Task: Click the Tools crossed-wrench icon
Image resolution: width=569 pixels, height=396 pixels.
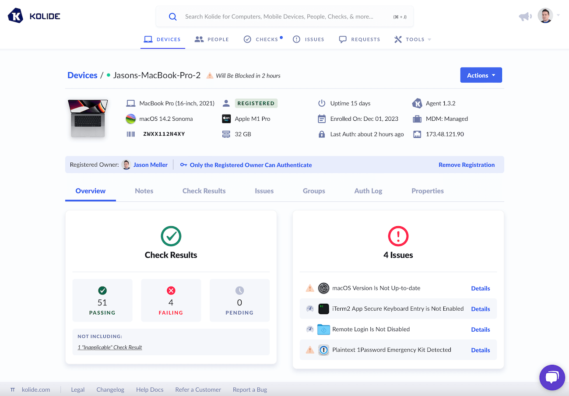Action: [x=397, y=39]
